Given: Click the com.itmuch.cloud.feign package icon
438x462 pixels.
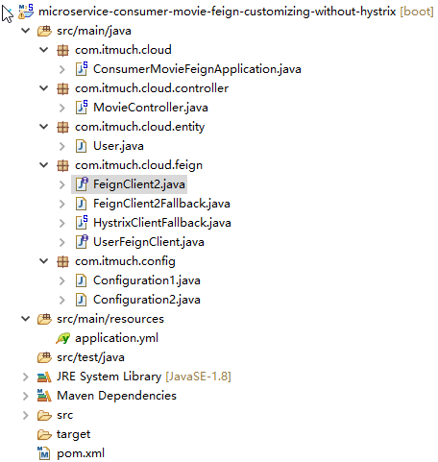Looking at the screenshot, I should coord(62,165).
